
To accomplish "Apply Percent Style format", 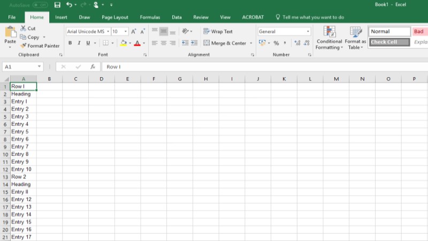I will tap(276, 43).
